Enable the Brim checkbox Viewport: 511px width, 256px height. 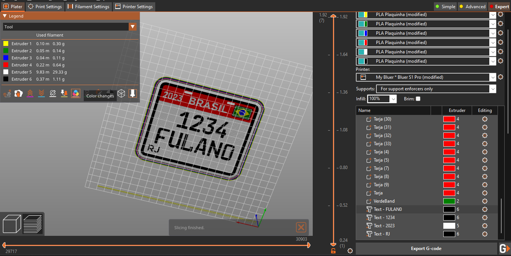[418, 99]
